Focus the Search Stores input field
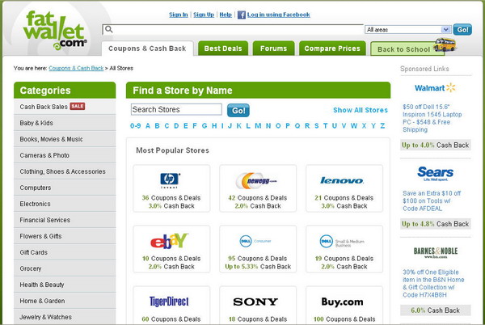This screenshot has width=485, height=325. click(176, 109)
